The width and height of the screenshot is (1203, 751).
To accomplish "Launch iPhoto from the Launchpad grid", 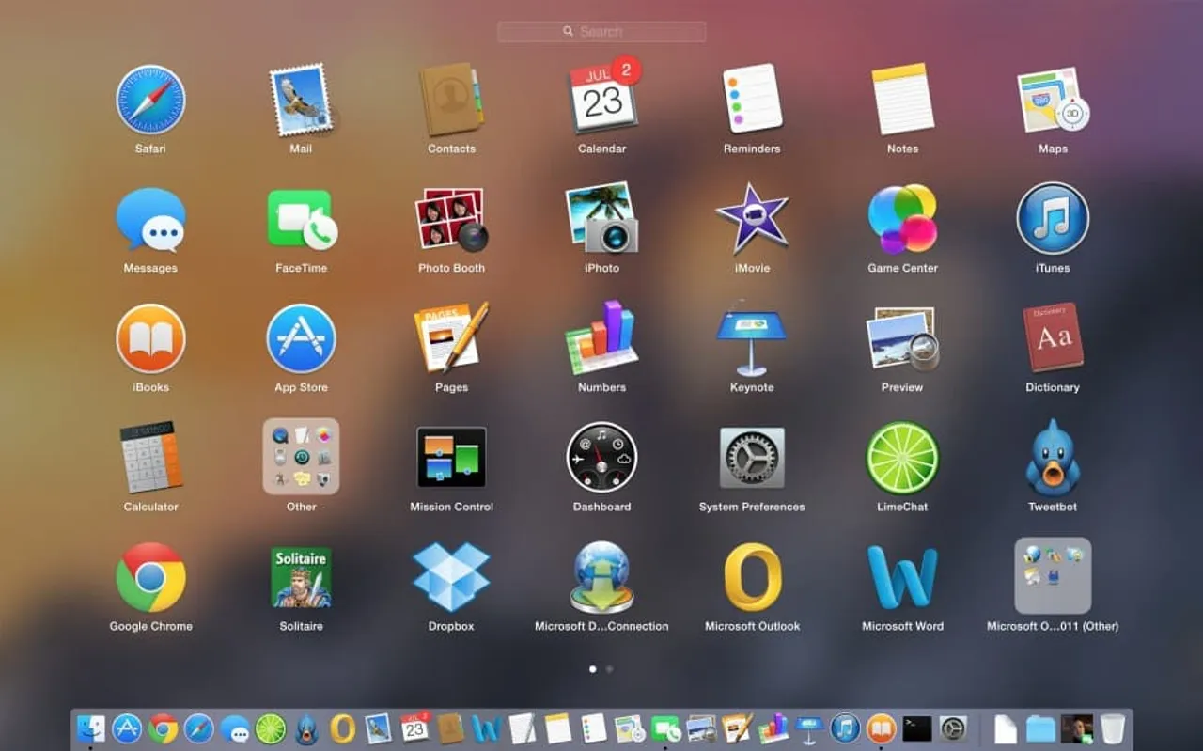I will tap(601, 218).
